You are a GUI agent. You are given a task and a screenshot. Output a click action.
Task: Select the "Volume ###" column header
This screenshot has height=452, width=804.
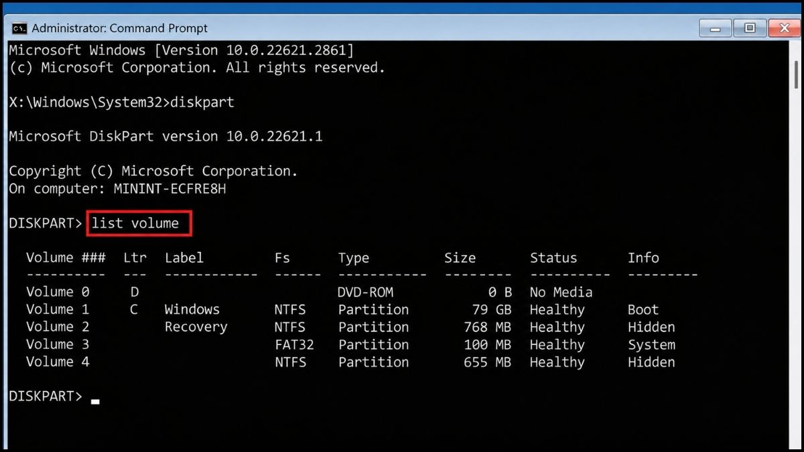66,258
